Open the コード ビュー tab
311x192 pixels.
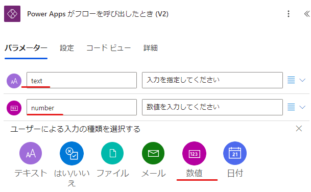click(108, 48)
